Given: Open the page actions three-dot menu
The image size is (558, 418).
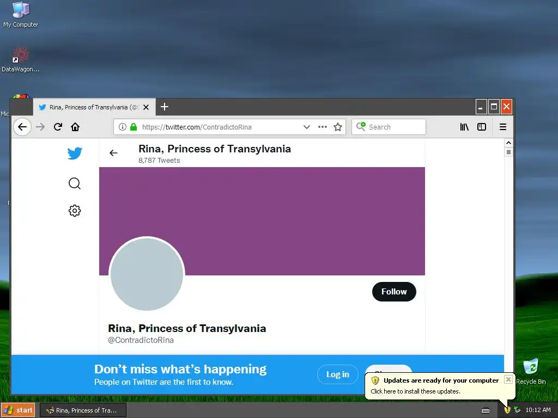Looking at the screenshot, I should coord(323,127).
